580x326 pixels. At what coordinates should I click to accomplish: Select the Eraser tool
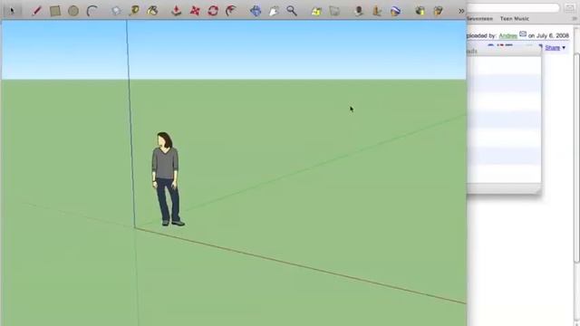117,11
